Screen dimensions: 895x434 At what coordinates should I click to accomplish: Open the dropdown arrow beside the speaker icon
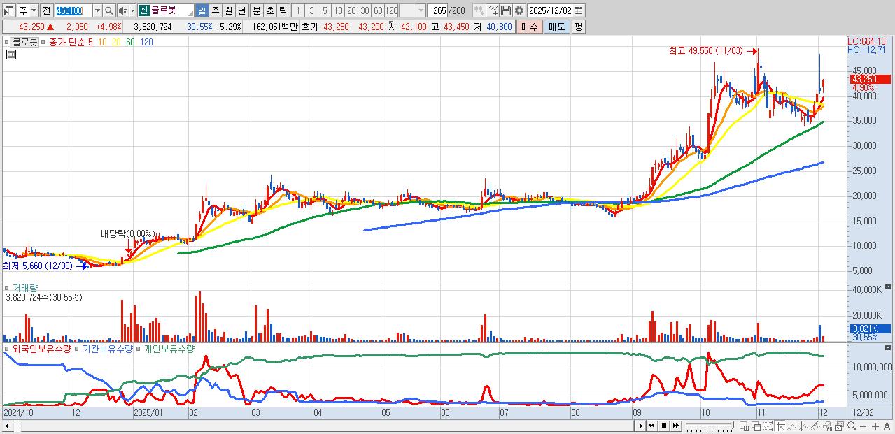(132, 10)
